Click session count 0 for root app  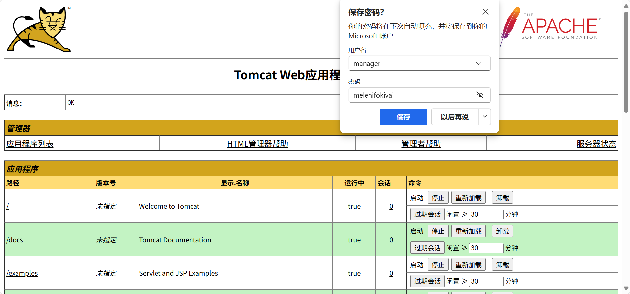click(x=391, y=206)
